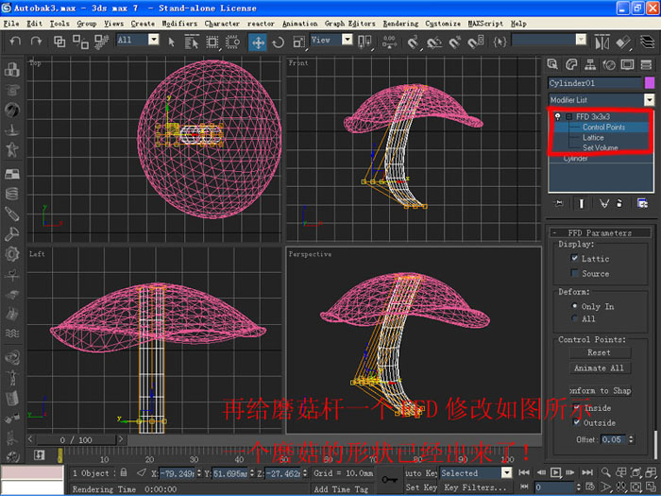Toggle the Lattice display checkbox
Screen dimensions: 661x496
click(x=574, y=258)
